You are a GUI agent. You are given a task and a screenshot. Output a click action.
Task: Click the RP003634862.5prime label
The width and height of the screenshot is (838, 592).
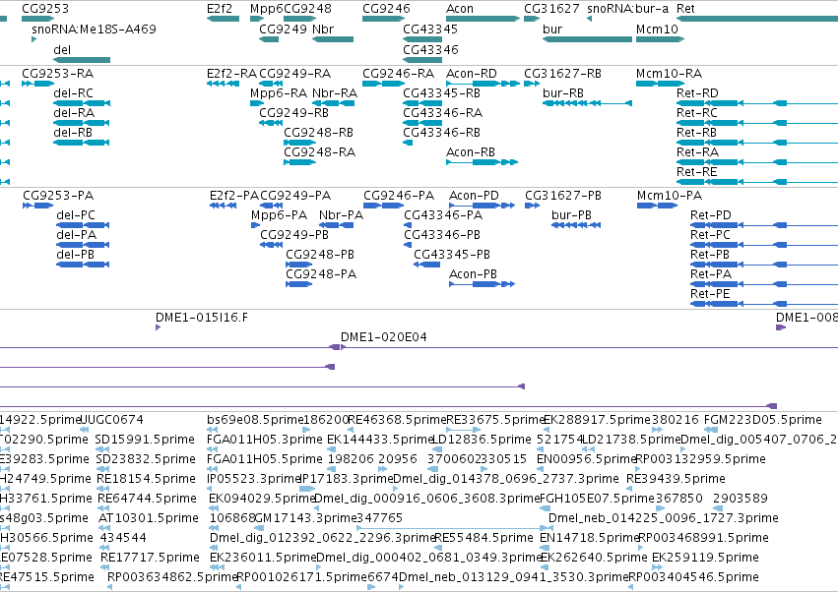[x=172, y=577]
